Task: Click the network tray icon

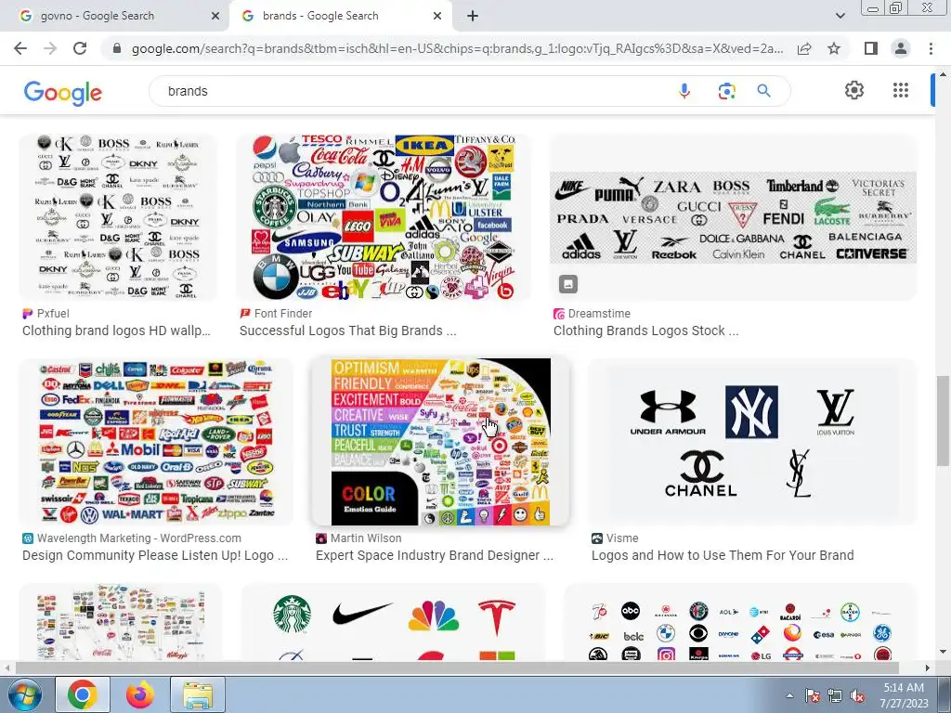Action: [835, 695]
